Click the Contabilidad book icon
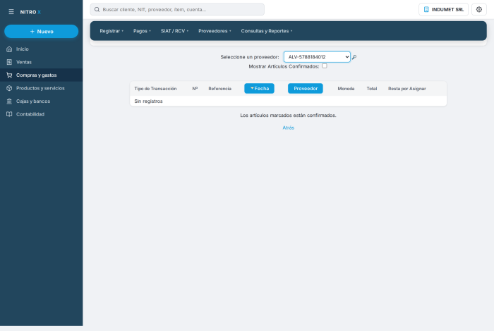Screen dimensions: 494x331 click(x=9, y=114)
